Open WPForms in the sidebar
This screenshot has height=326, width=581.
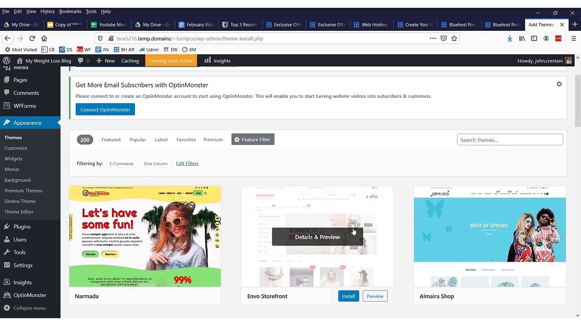pyautogui.click(x=25, y=106)
